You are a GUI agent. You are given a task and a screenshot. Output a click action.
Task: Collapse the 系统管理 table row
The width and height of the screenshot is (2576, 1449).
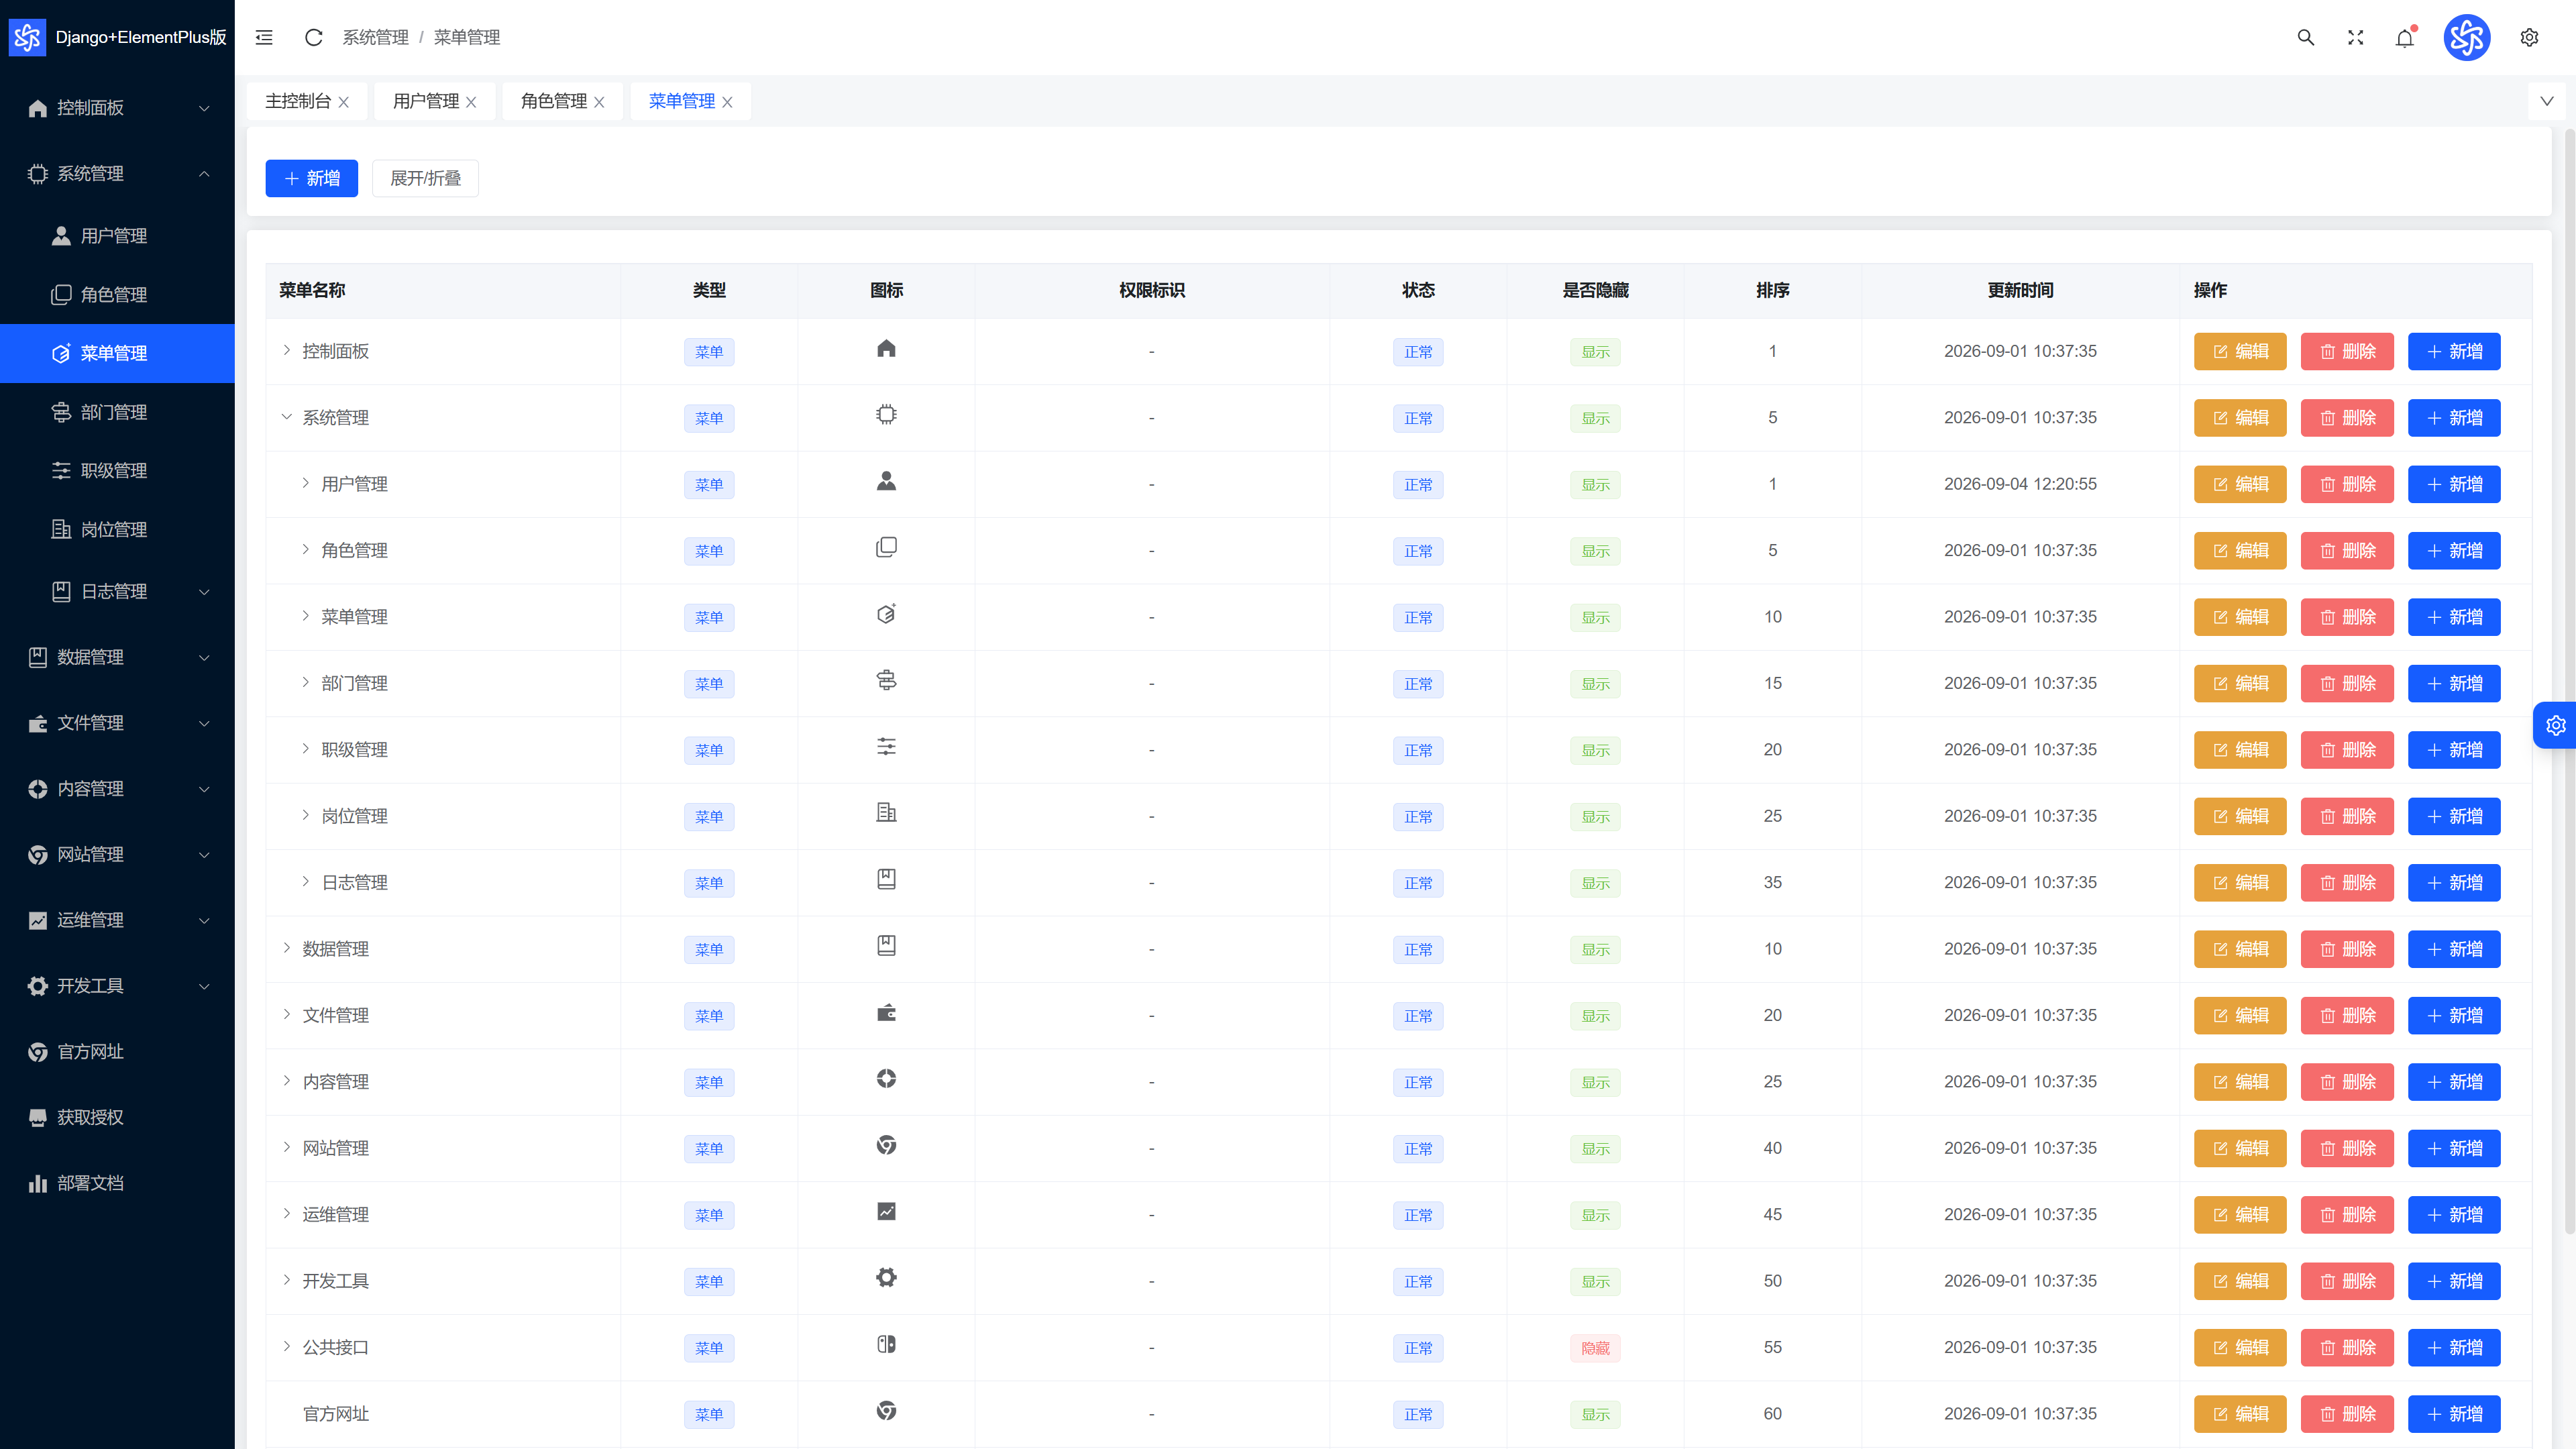[286, 416]
